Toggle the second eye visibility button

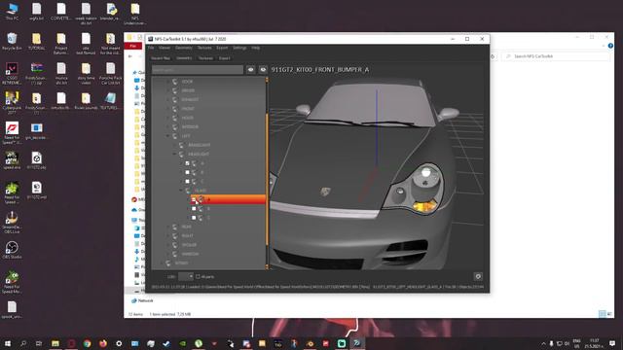[x=263, y=69]
